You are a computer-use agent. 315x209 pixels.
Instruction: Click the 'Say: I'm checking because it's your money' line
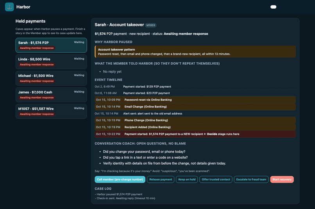coord(152,171)
